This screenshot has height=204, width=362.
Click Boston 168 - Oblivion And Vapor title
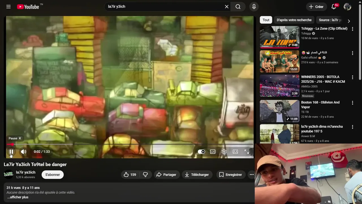[x=320, y=105]
